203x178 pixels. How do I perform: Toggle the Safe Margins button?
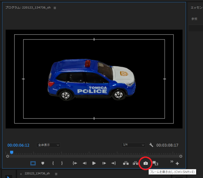(33, 163)
